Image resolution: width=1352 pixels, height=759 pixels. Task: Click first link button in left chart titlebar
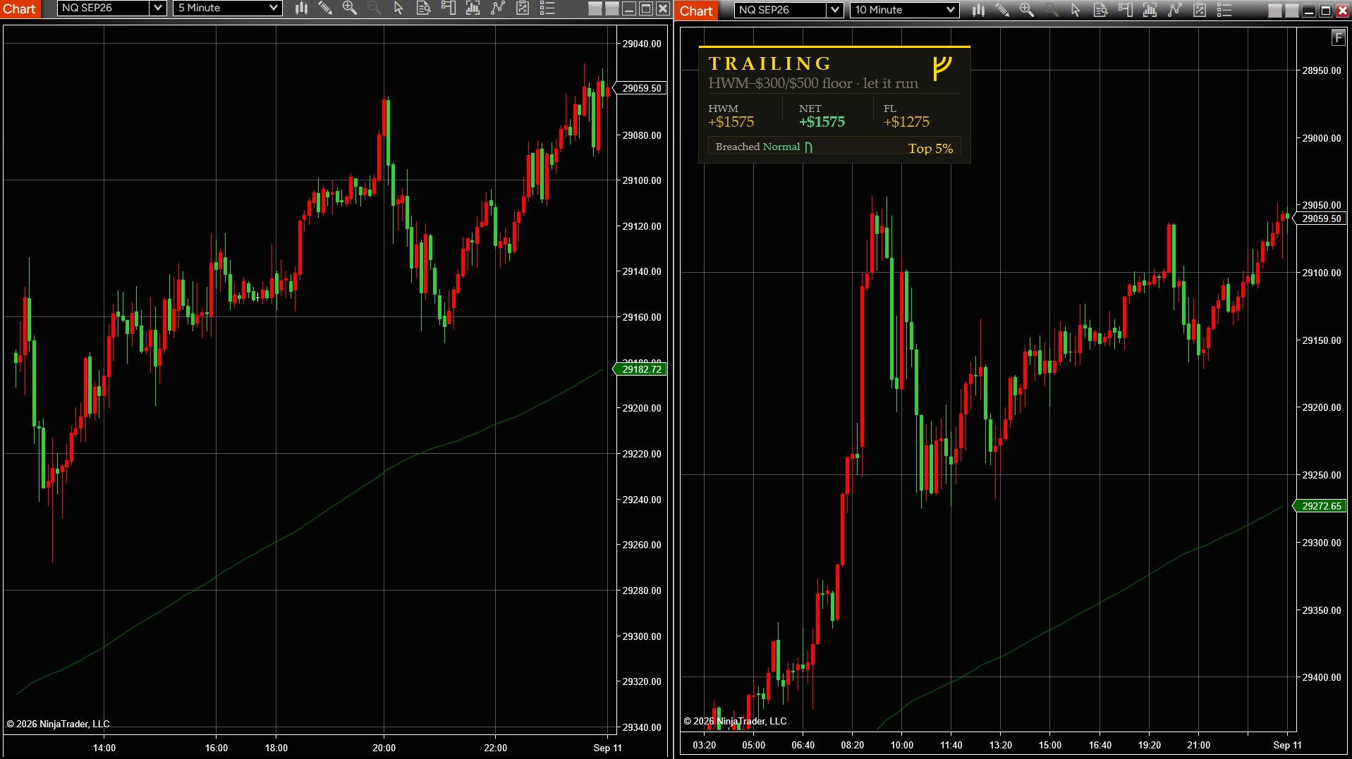[x=595, y=8]
